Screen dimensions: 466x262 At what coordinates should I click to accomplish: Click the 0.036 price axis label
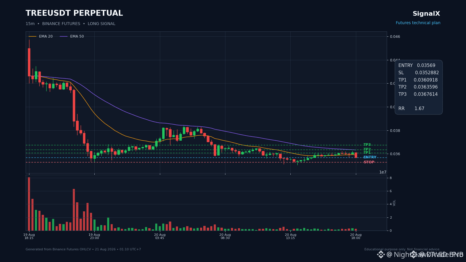(395, 154)
